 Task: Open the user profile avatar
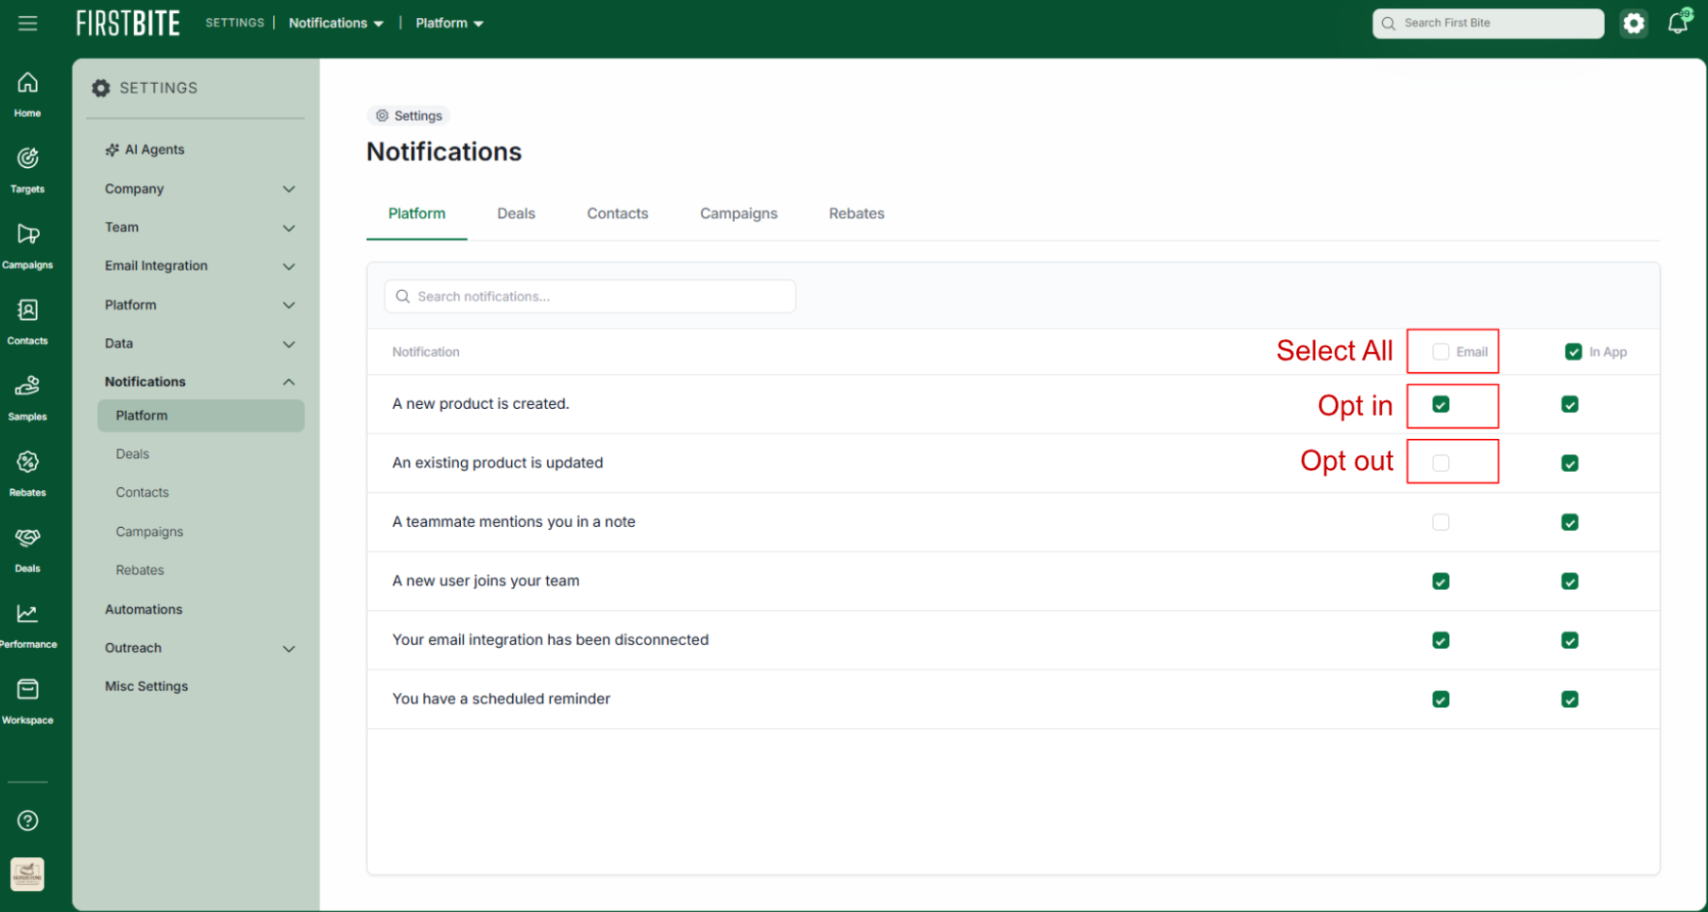click(x=27, y=874)
